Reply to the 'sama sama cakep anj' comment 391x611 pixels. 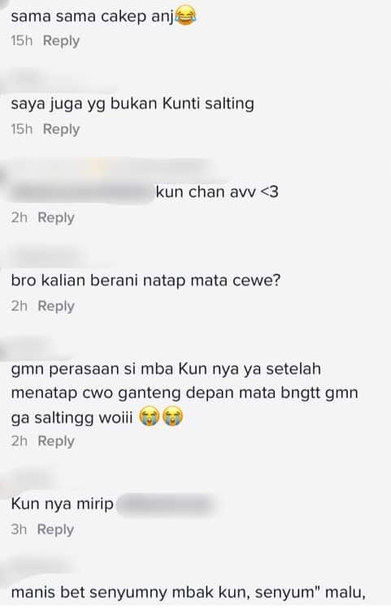(61, 41)
